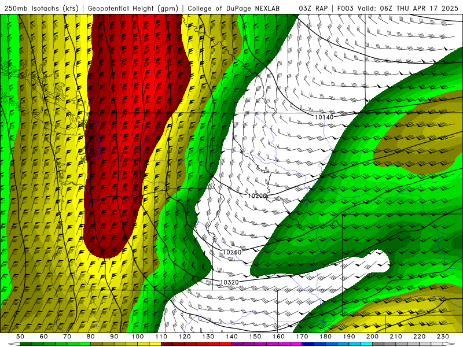The width and height of the screenshot is (463, 347).
Task: Click the 90 value on the color scale
Action: [x=114, y=337]
